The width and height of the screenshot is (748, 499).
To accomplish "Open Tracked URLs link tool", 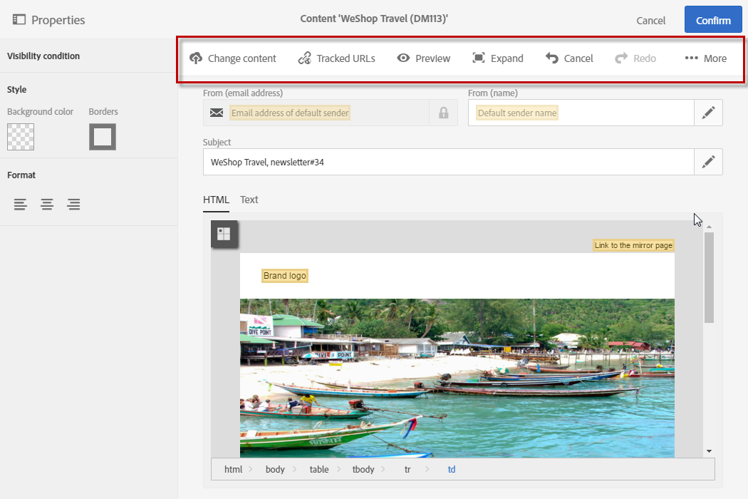I will pos(305,58).
